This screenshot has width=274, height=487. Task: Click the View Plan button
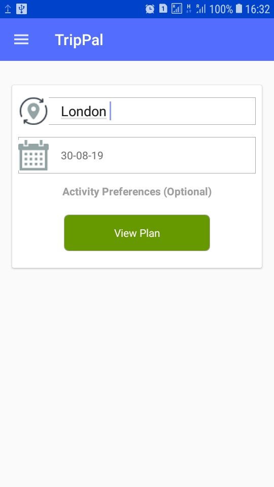click(137, 233)
